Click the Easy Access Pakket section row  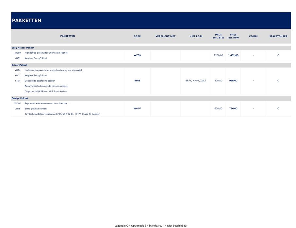click(x=23, y=48)
